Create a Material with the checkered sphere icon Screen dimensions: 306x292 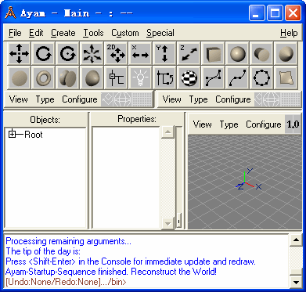189,78
